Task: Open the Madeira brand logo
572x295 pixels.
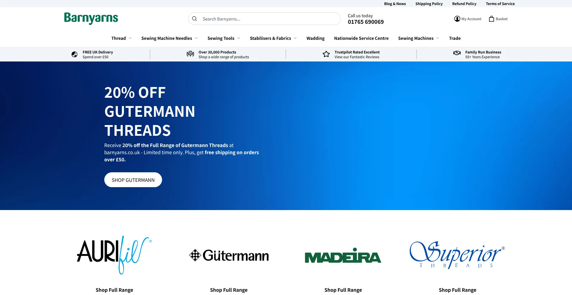Action: click(x=343, y=255)
